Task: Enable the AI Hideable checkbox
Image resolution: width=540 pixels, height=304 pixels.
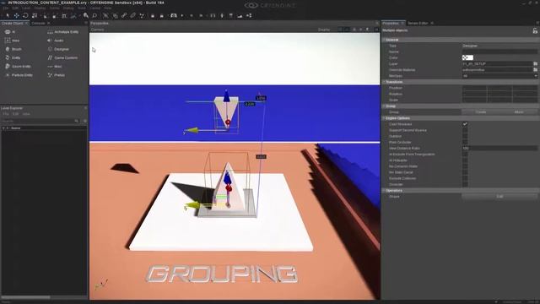Action: 465,160
